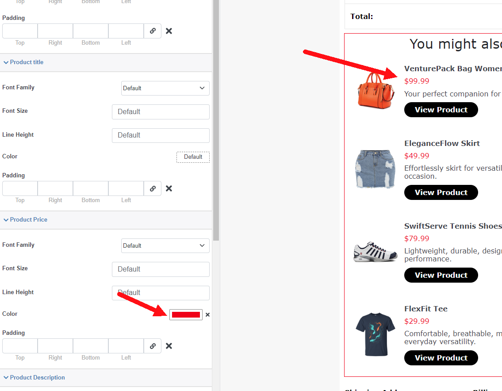Click View Product for SwiftServe Tennis Shoes
The image size is (502, 391).
click(441, 275)
